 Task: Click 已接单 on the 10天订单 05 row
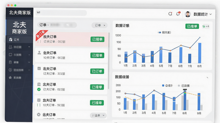pos(97,56)
